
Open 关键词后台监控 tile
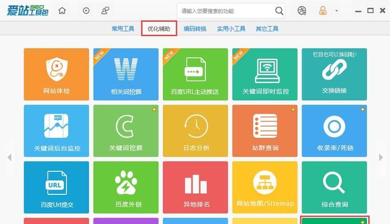[57, 130]
